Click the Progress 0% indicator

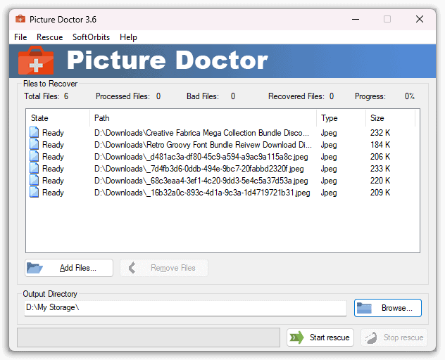click(x=384, y=96)
